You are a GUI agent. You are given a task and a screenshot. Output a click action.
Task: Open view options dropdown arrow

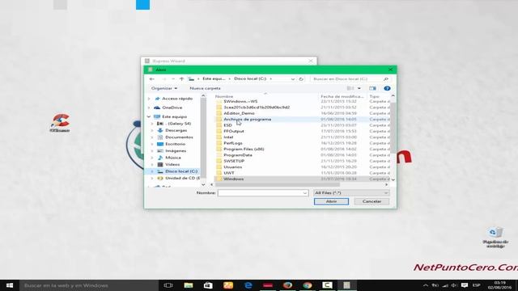[359, 88]
